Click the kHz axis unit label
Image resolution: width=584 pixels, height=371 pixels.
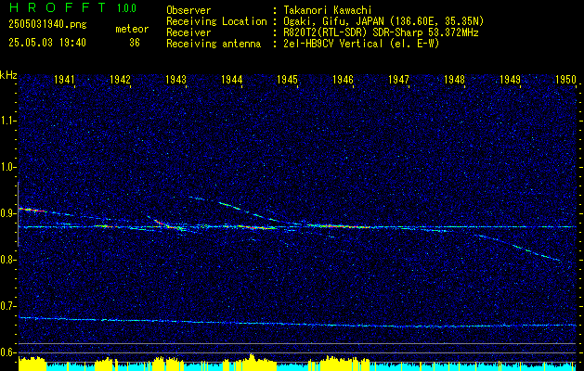[x=8, y=75]
